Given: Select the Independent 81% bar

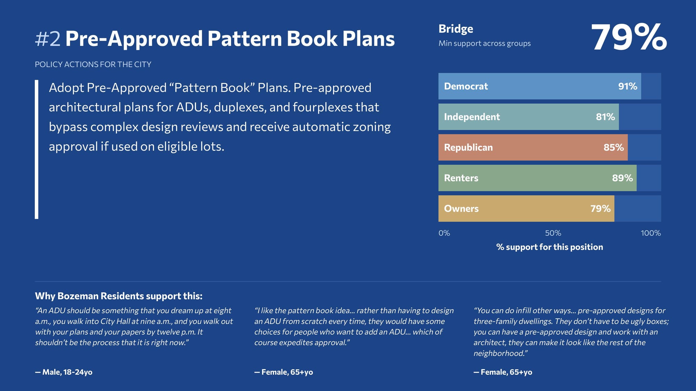Looking at the screenshot, I should point(528,117).
